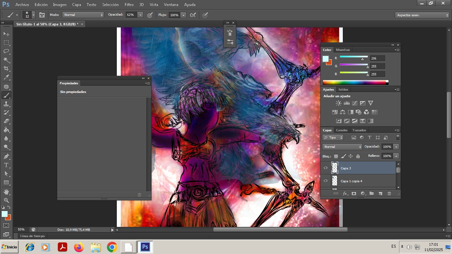This screenshot has height=254, width=452.
Task: Create a new layer
Action: [x=381, y=193]
